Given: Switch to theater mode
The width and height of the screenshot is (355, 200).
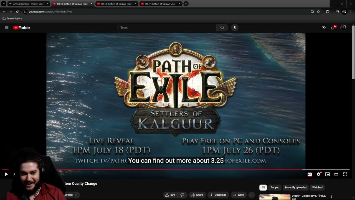Looking at the screenshot, I should [x=336, y=174].
